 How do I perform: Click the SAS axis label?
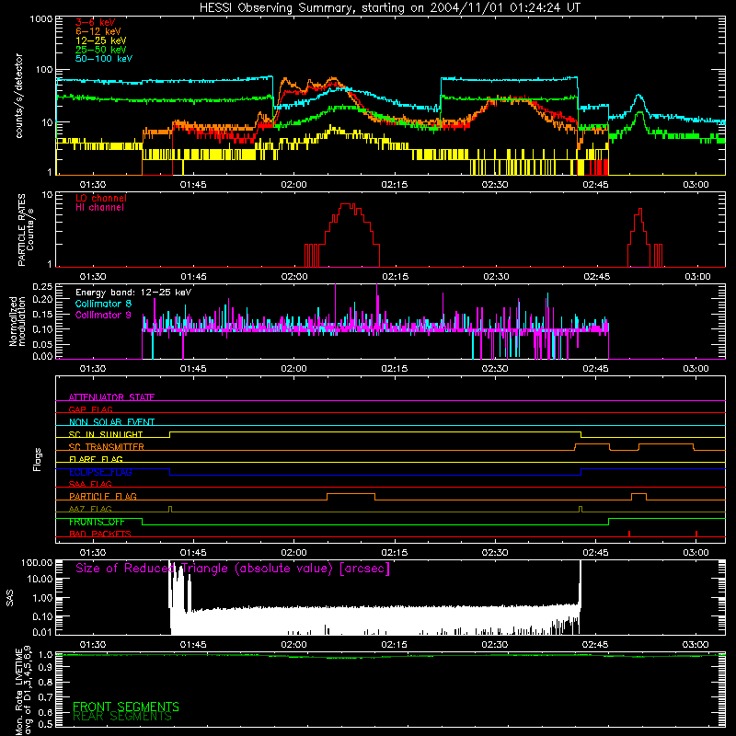[x=10, y=598]
